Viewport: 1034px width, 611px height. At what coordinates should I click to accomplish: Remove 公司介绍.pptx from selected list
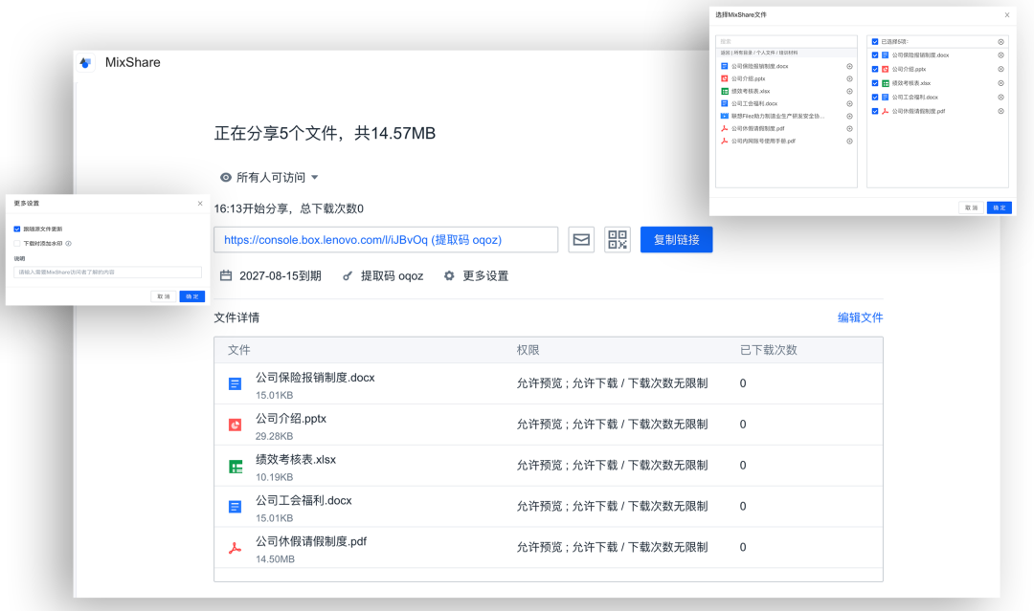(x=1001, y=69)
